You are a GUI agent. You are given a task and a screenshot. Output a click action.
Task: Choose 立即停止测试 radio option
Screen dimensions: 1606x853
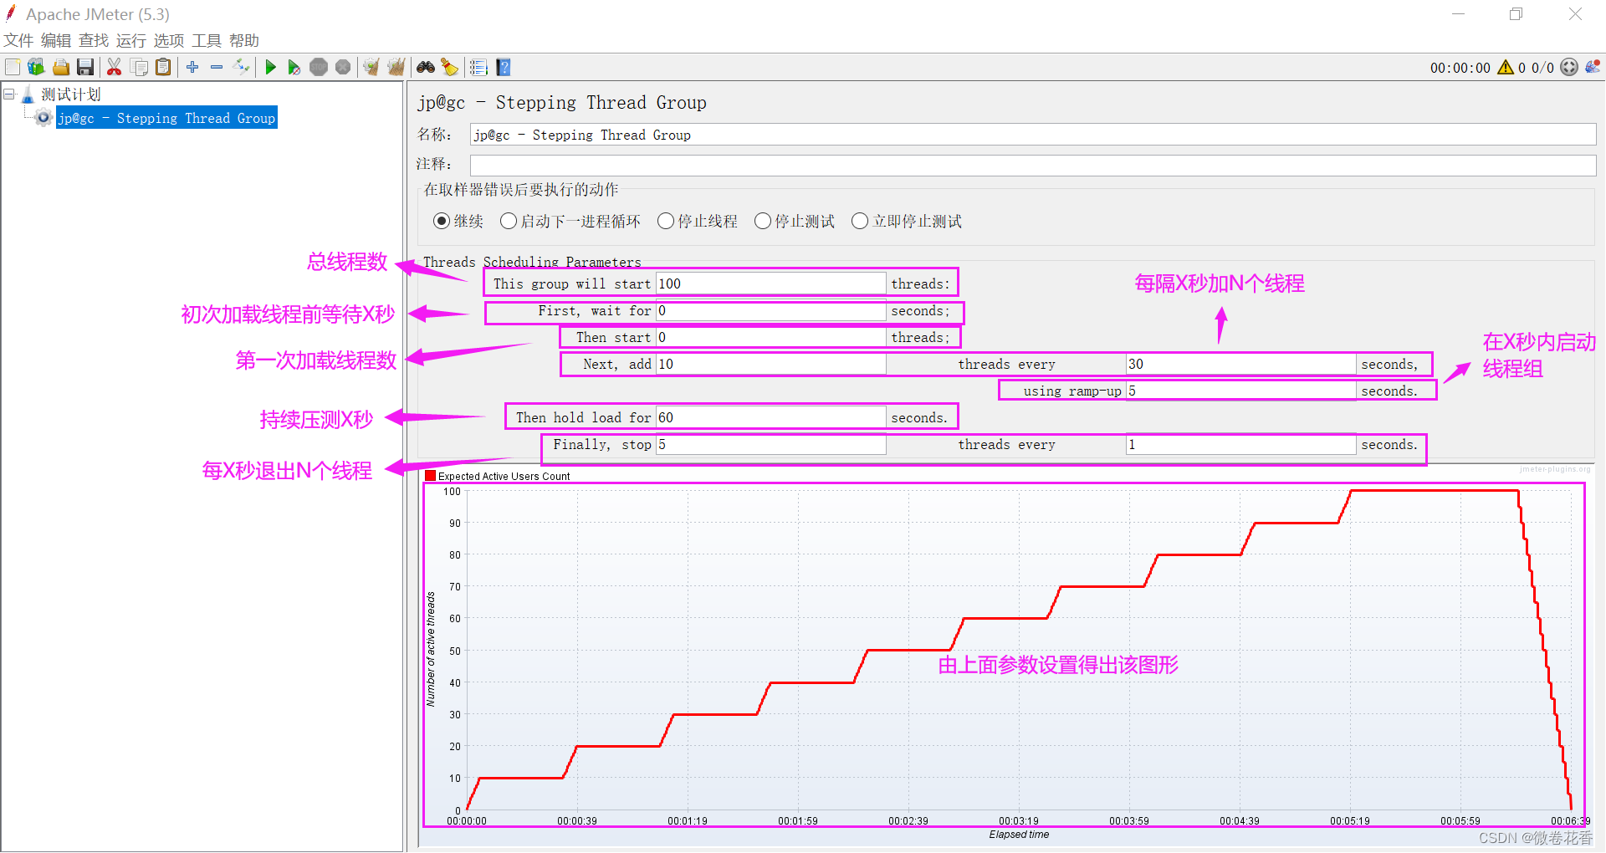[x=860, y=221]
